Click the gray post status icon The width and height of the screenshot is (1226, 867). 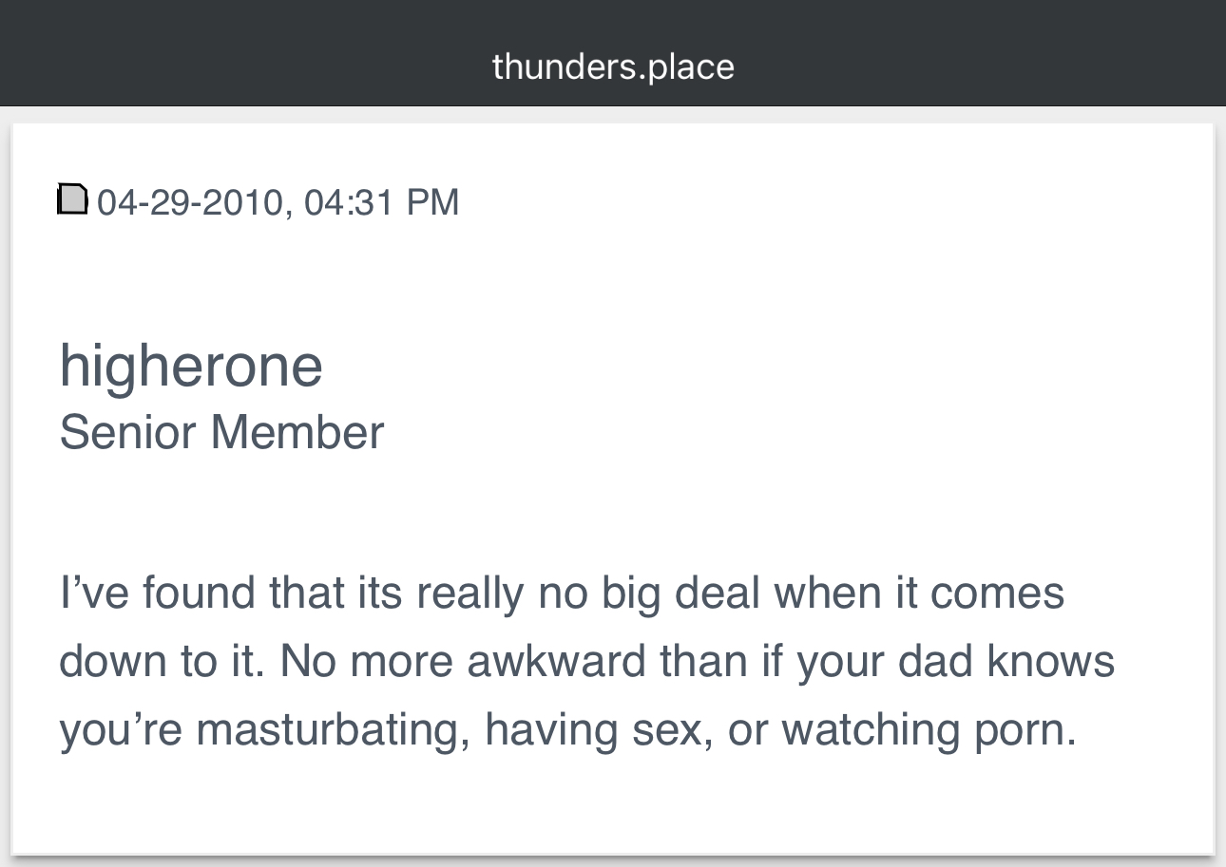[73, 199]
